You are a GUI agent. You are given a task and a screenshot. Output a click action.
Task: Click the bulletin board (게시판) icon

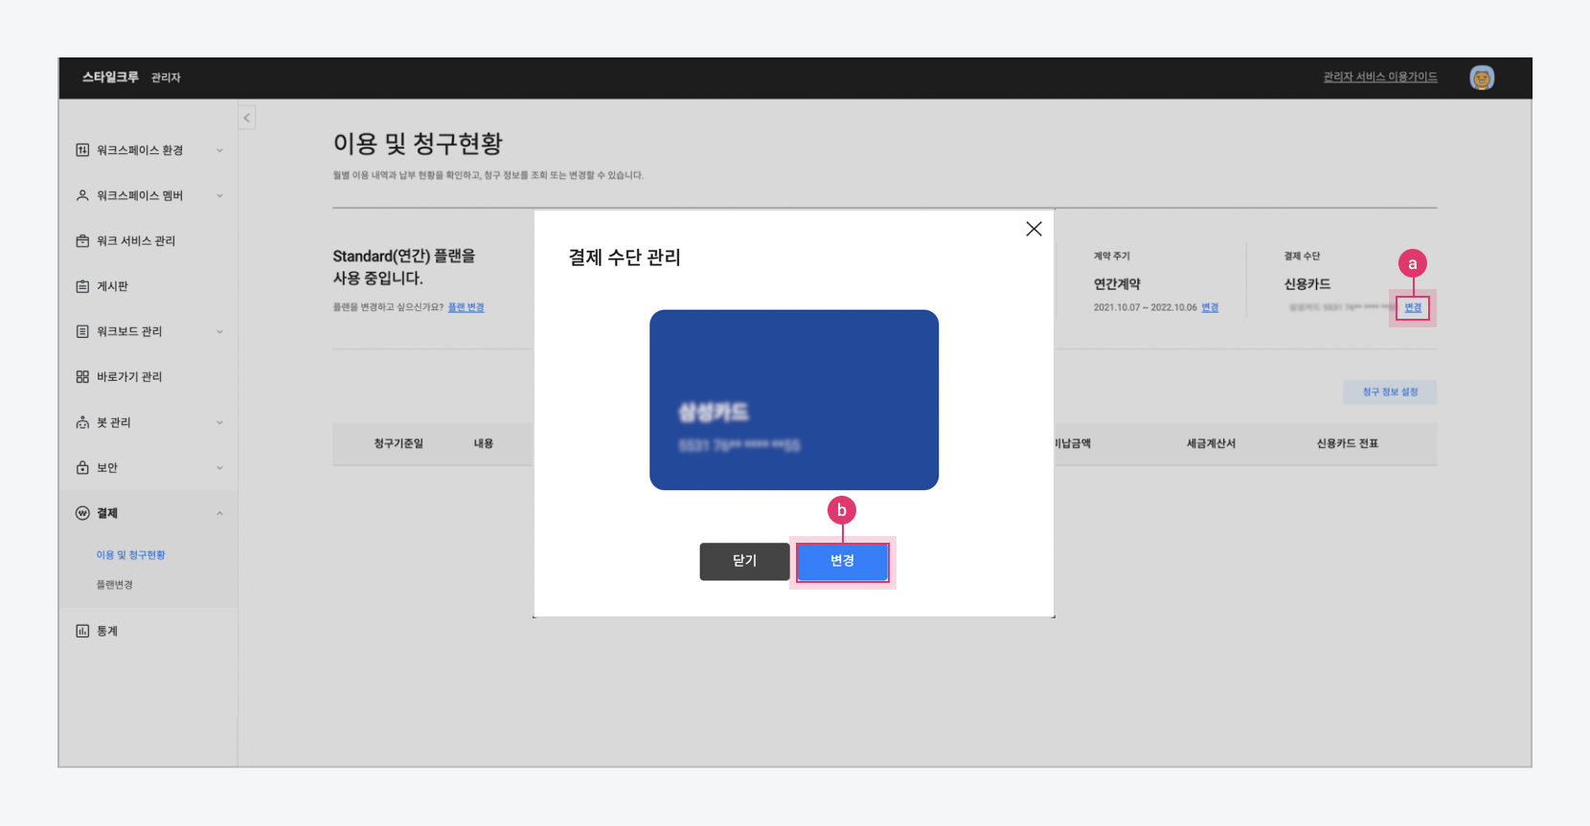[82, 286]
